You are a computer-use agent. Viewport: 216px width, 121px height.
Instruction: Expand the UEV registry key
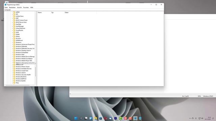click(x=12, y=14)
